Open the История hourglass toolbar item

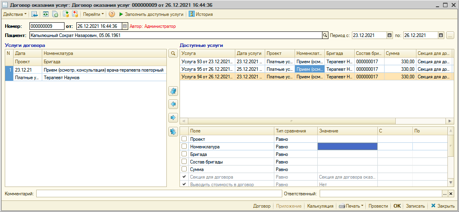[201, 14]
